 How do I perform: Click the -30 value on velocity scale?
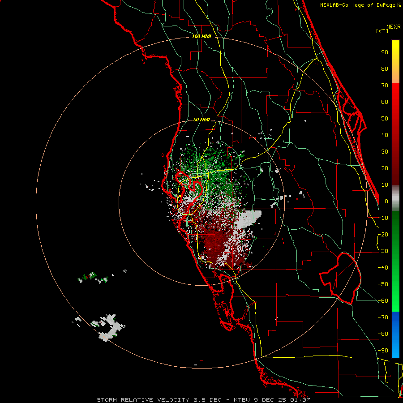tap(383, 251)
